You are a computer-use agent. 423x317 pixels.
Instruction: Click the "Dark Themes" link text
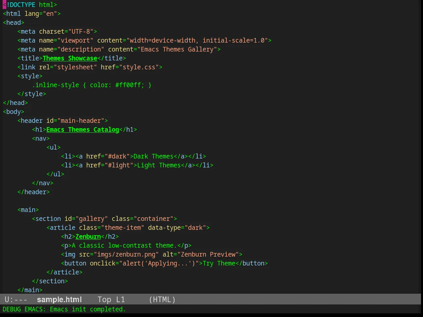pyautogui.click(x=154, y=156)
